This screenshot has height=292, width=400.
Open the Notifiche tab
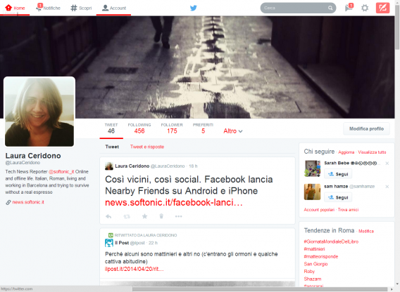(x=48, y=8)
